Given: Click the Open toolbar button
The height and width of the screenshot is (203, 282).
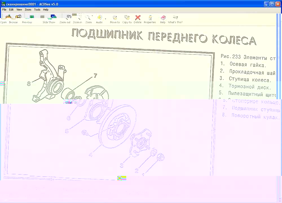Looking at the screenshot, I should click(4, 19).
